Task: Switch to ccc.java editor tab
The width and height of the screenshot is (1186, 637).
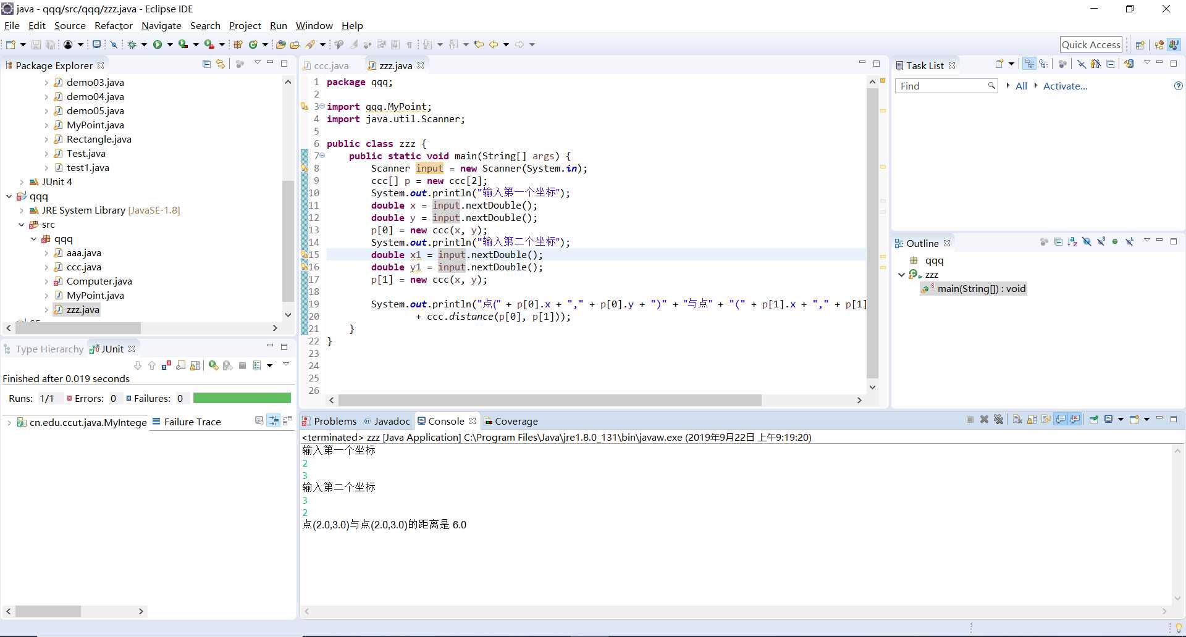Action: pyautogui.click(x=326, y=65)
